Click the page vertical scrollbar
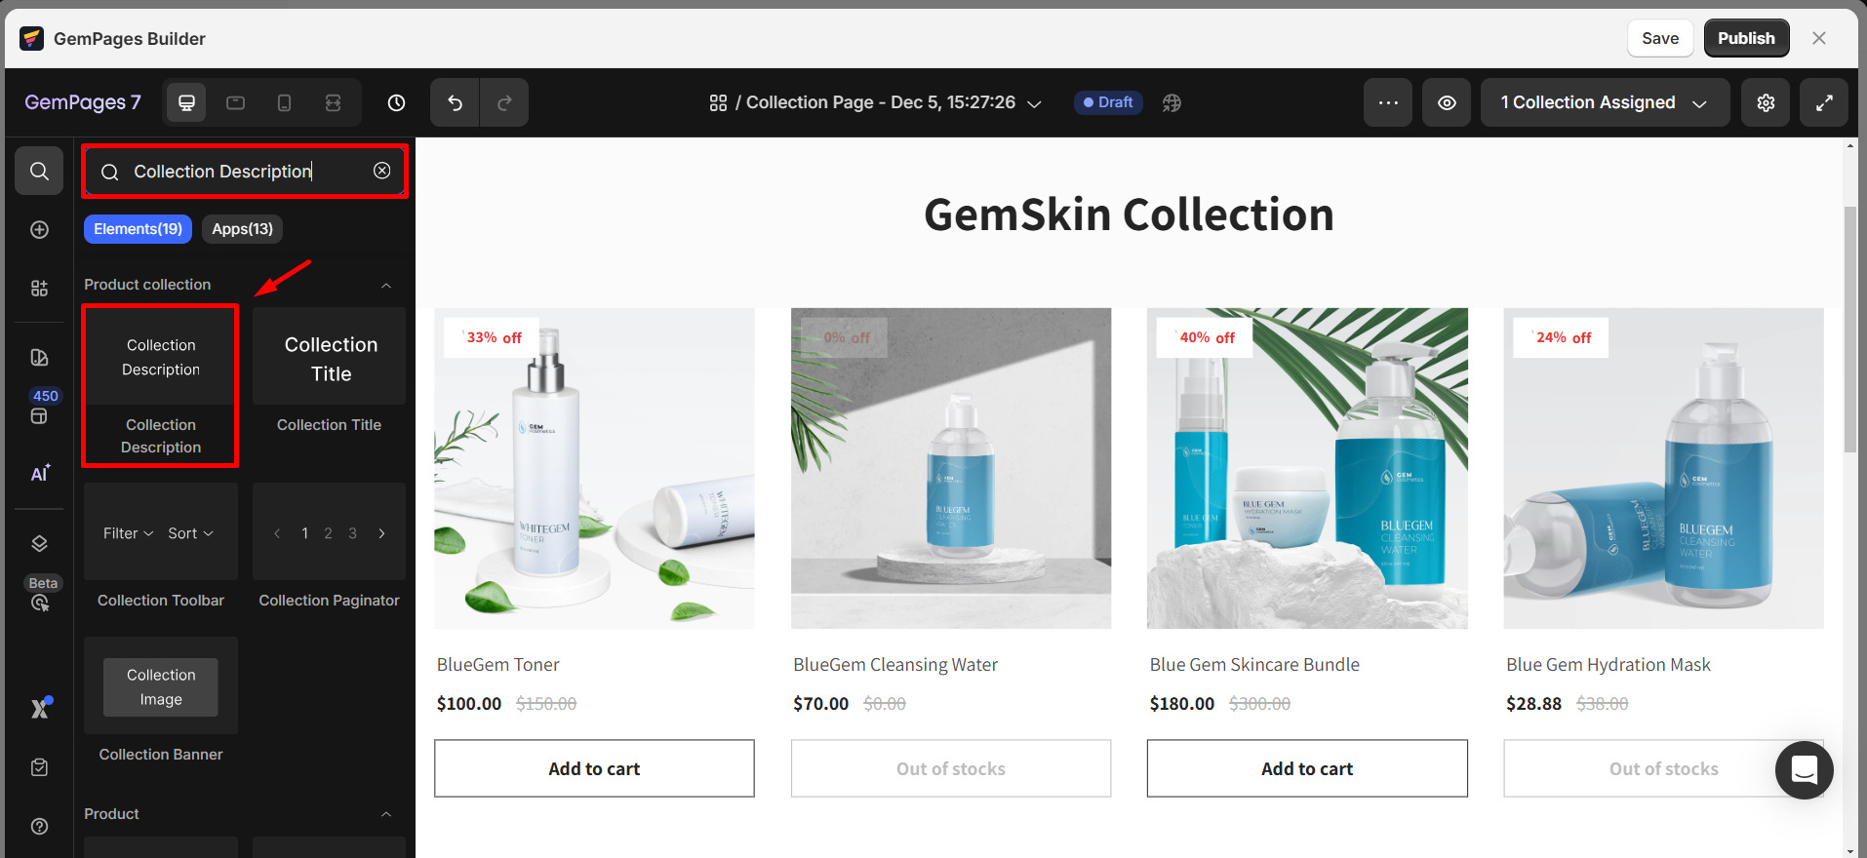 pyautogui.click(x=1849, y=330)
